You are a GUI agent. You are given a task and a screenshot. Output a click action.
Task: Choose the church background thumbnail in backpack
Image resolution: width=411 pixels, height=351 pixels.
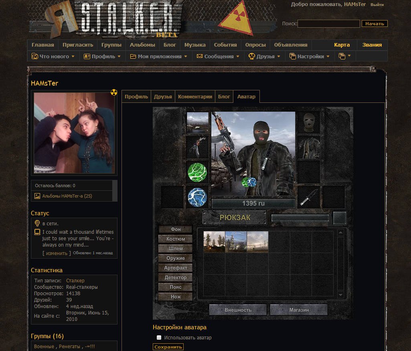[x=236, y=242]
